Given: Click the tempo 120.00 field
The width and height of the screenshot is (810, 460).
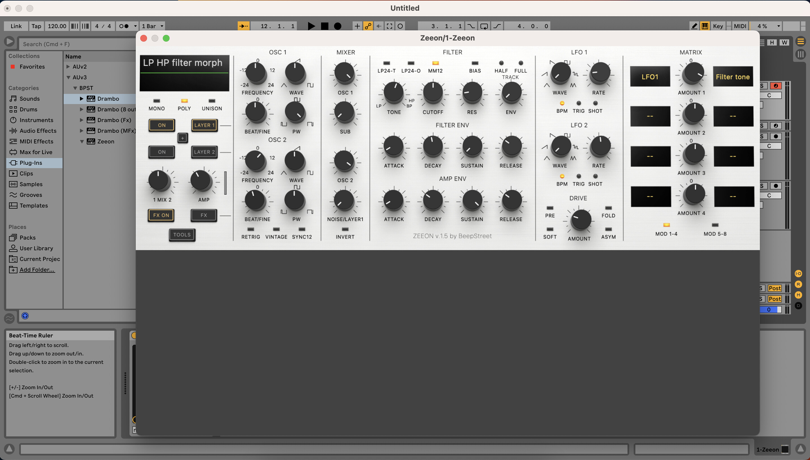Looking at the screenshot, I should (x=57, y=26).
